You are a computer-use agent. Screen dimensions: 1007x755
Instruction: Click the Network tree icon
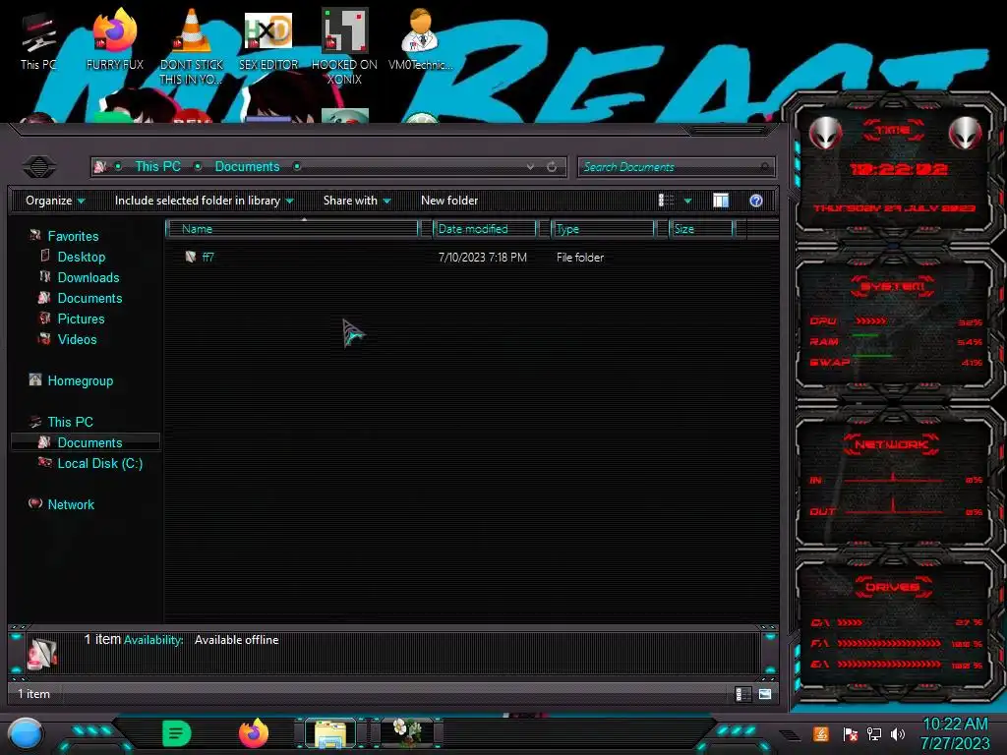pos(35,503)
